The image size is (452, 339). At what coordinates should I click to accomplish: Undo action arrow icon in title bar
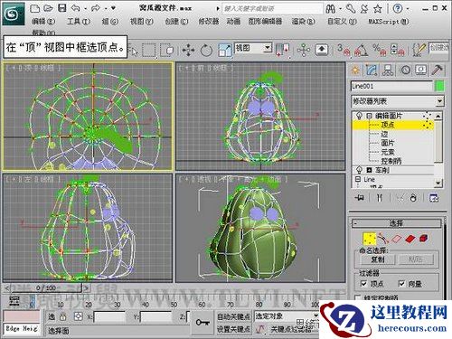(x=76, y=8)
